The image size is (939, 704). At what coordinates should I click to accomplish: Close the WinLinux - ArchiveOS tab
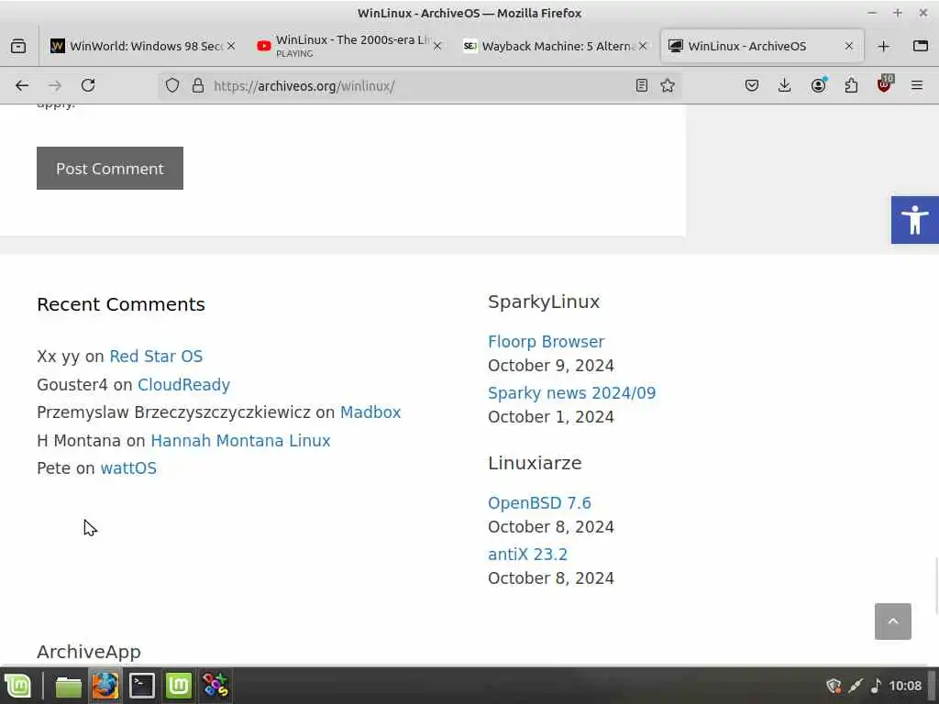coord(848,46)
